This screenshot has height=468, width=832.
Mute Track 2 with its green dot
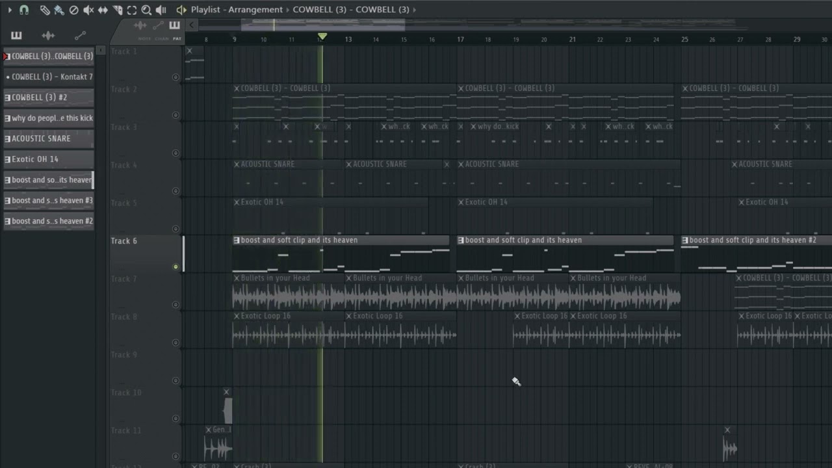coord(175,115)
